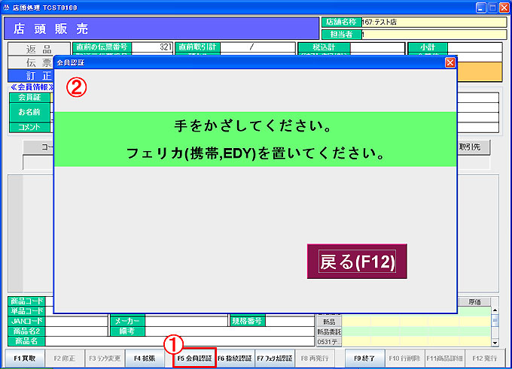Click the F11 商品詳細 function button
Image resolution: width=512 pixels, height=369 pixels.
[444, 358]
